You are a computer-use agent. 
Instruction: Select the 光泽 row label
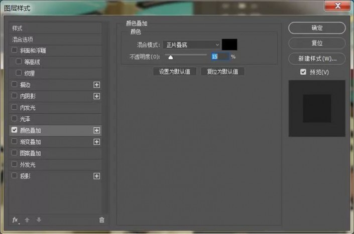point(25,119)
